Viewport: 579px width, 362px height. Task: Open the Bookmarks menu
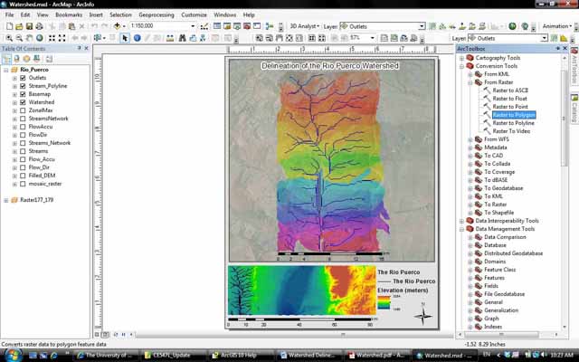click(x=68, y=14)
